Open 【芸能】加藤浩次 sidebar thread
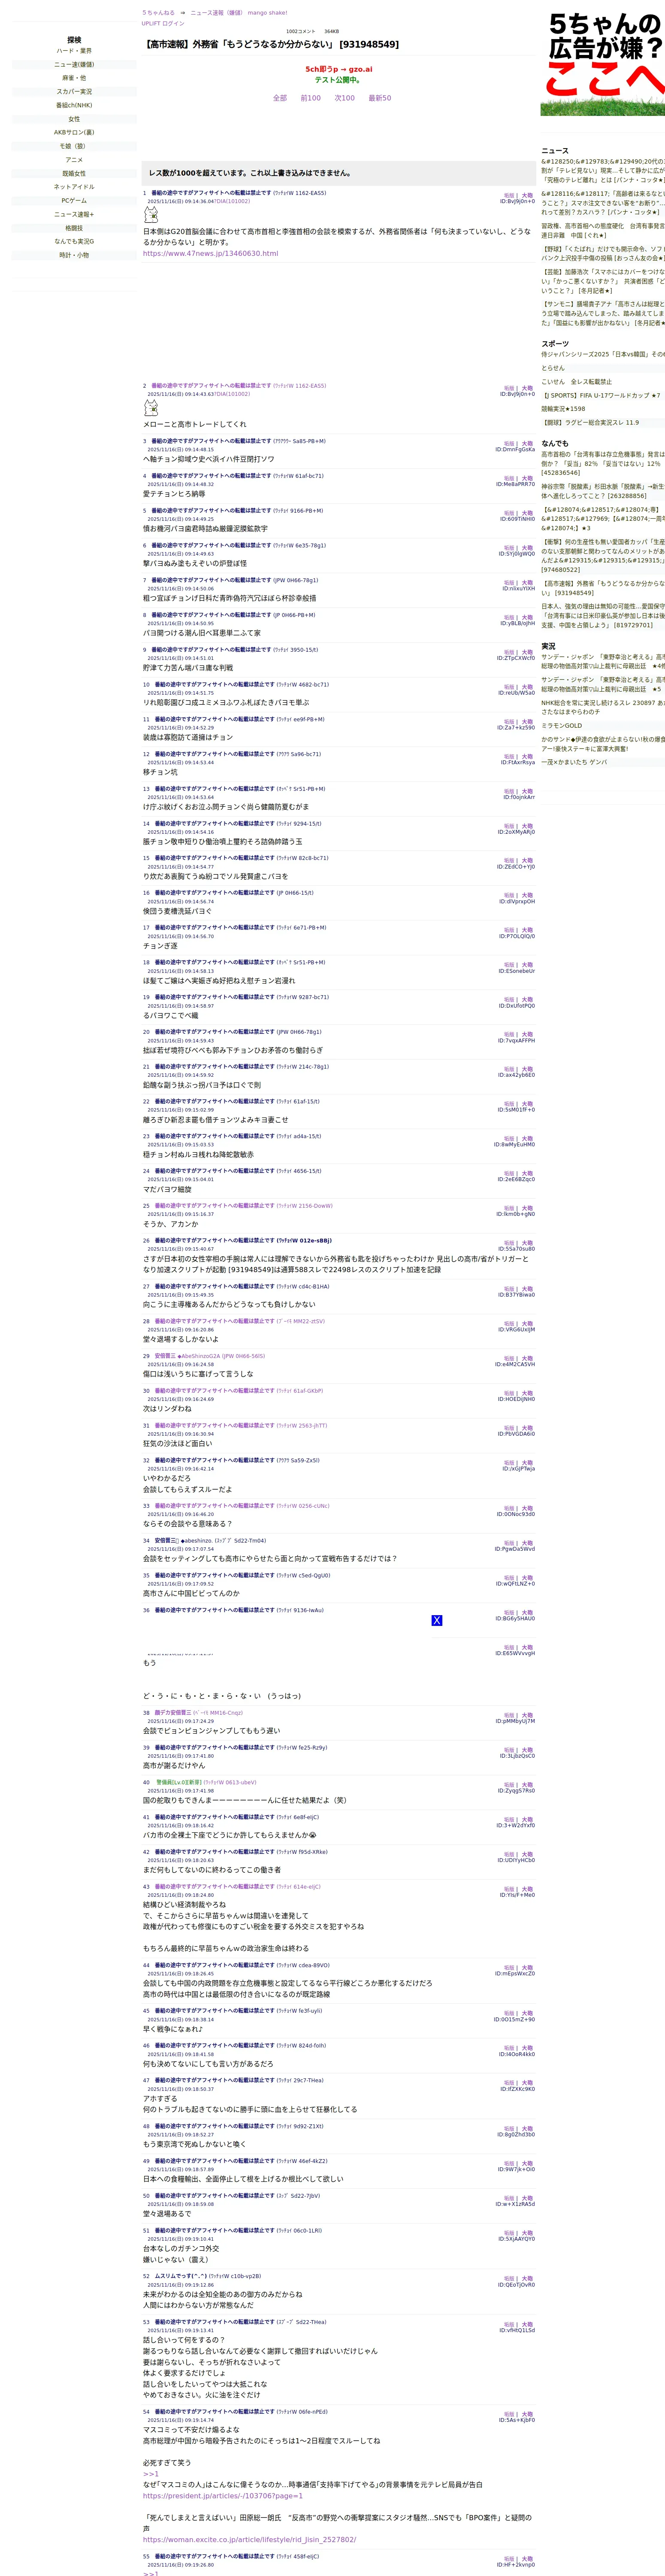 coord(603,281)
